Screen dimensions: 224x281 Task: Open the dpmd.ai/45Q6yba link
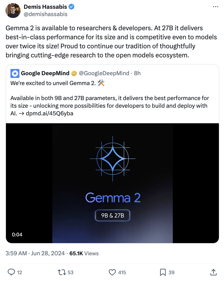pyautogui.click(x=49, y=113)
